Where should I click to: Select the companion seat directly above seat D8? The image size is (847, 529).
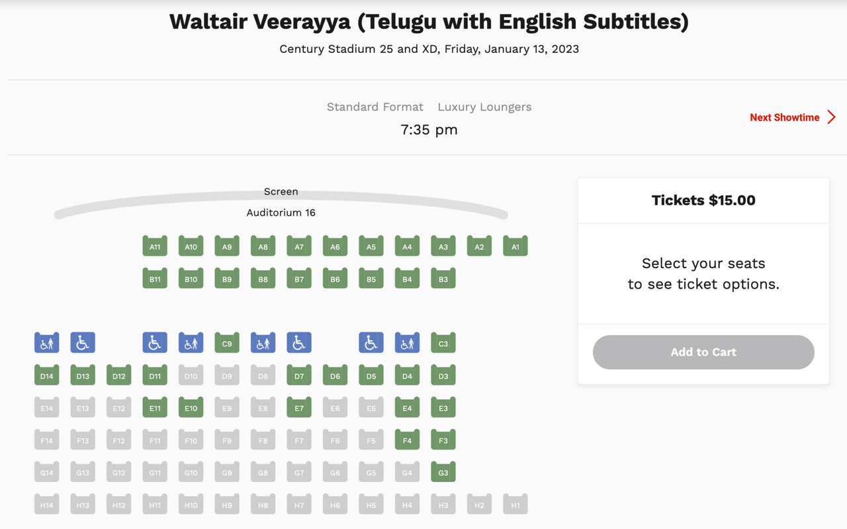pyautogui.click(x=263, y=343)
